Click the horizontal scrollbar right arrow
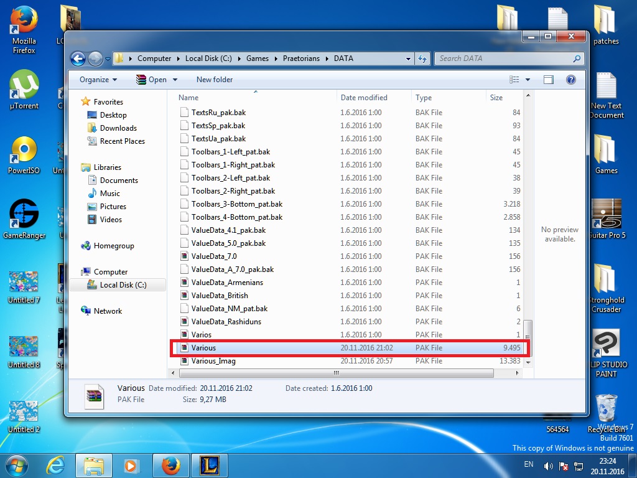The image size is (637, 478). (517, 373)
